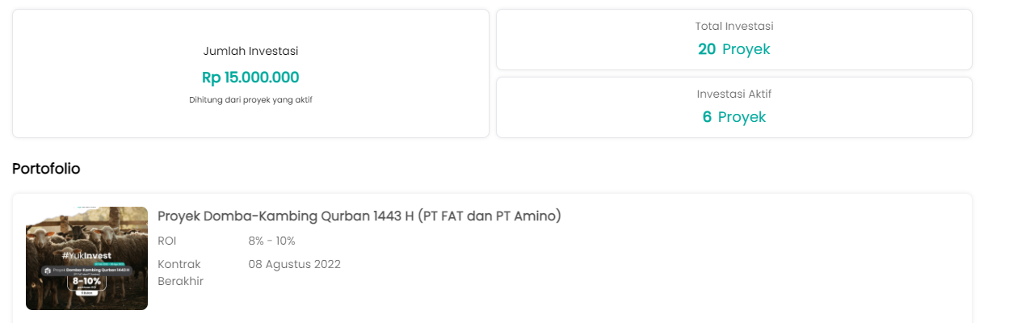
Task: Click the Kontrak Berakhir field label
Action: [x=180, y=272]
